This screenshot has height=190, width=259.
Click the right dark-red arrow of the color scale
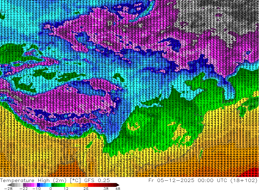pos(118,185)
